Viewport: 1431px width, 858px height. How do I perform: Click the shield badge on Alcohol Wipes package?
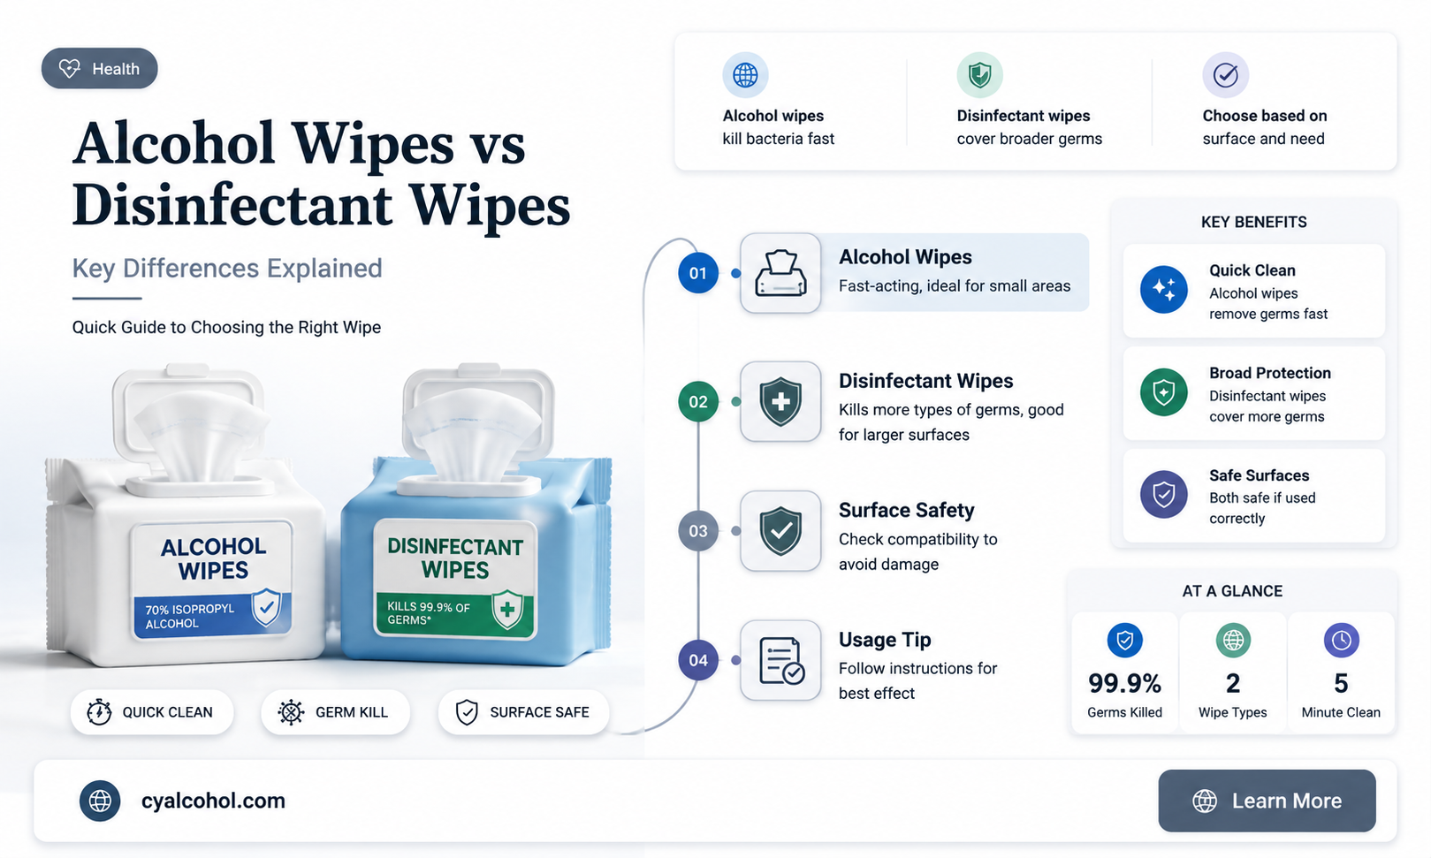pyautogui.click(x=266, y=607)
